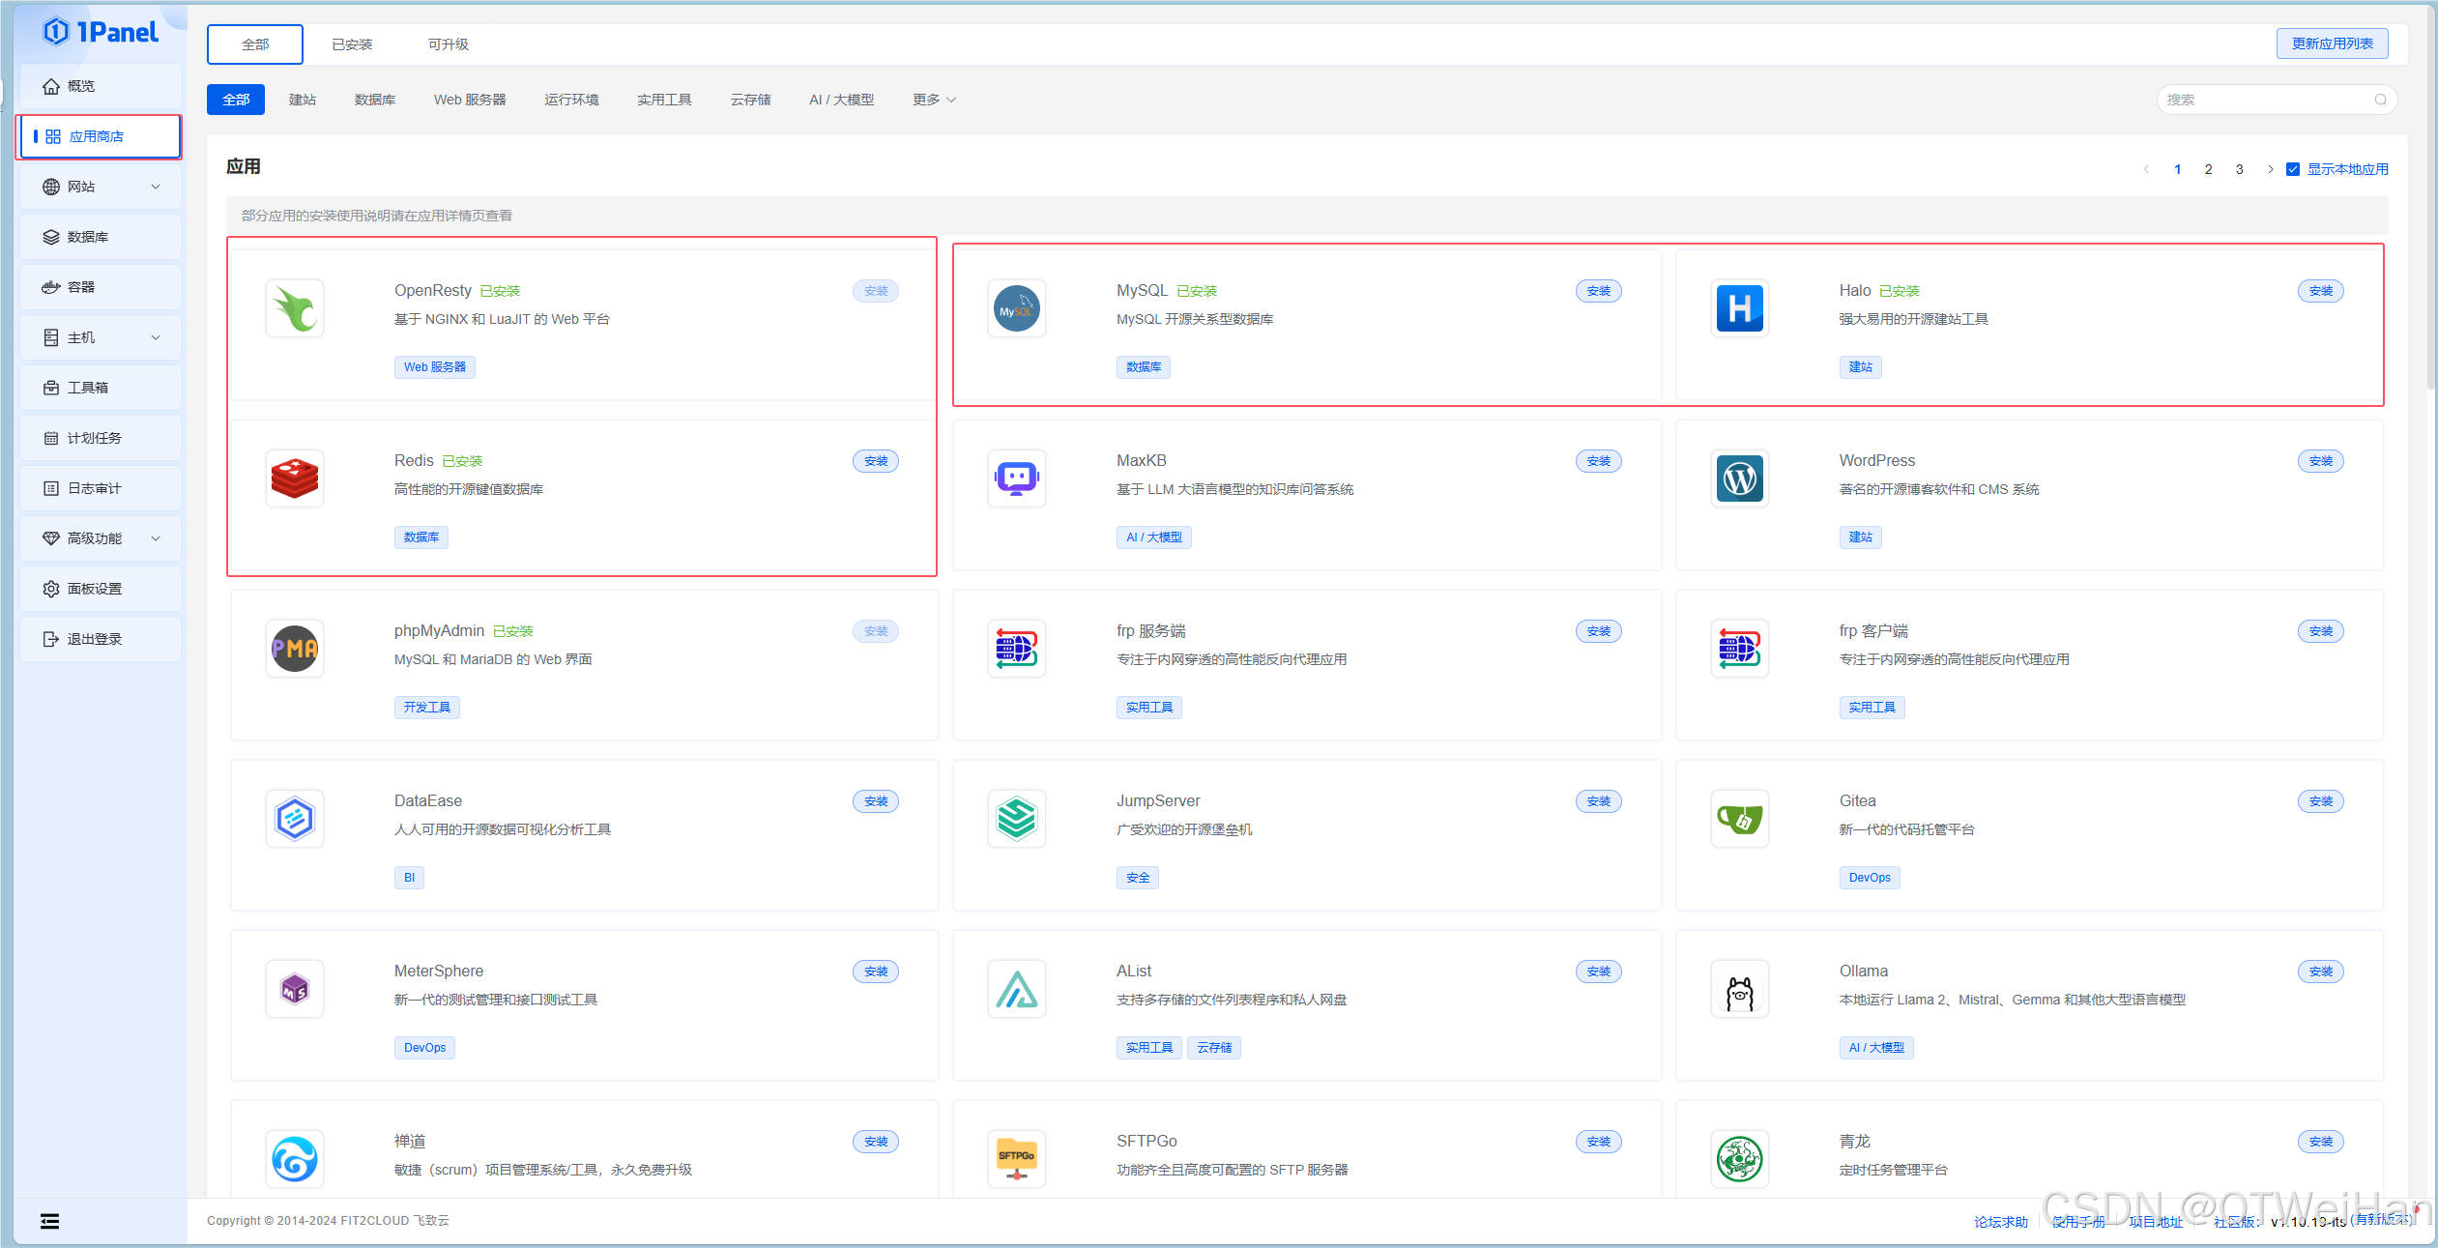
Task: Go to page 3
Action: [x=2239, y=169]
